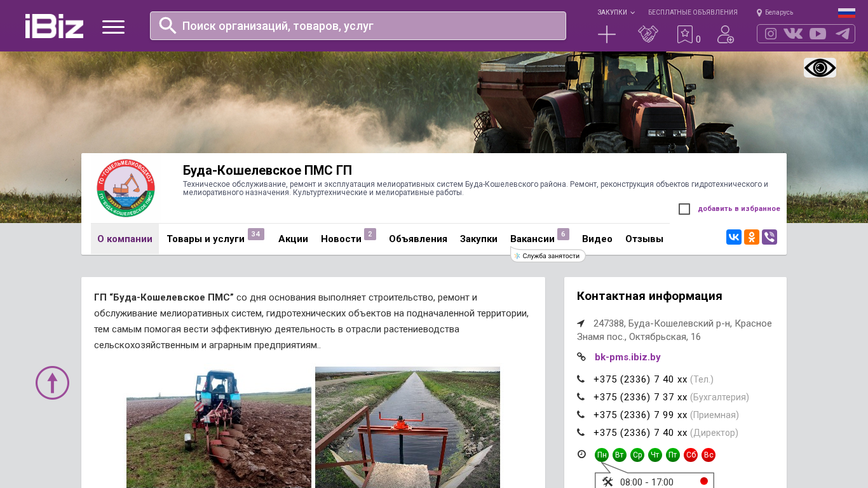Click the Буда-Кошелевское ПМС company logo
868x488 pixels.
pos(126,188)
